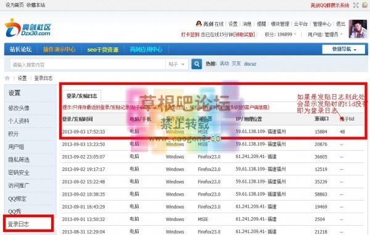Click the time 2013-09-02 10:38:35
The width and height of the screenshot is (370, 235).
click(83, 194)
